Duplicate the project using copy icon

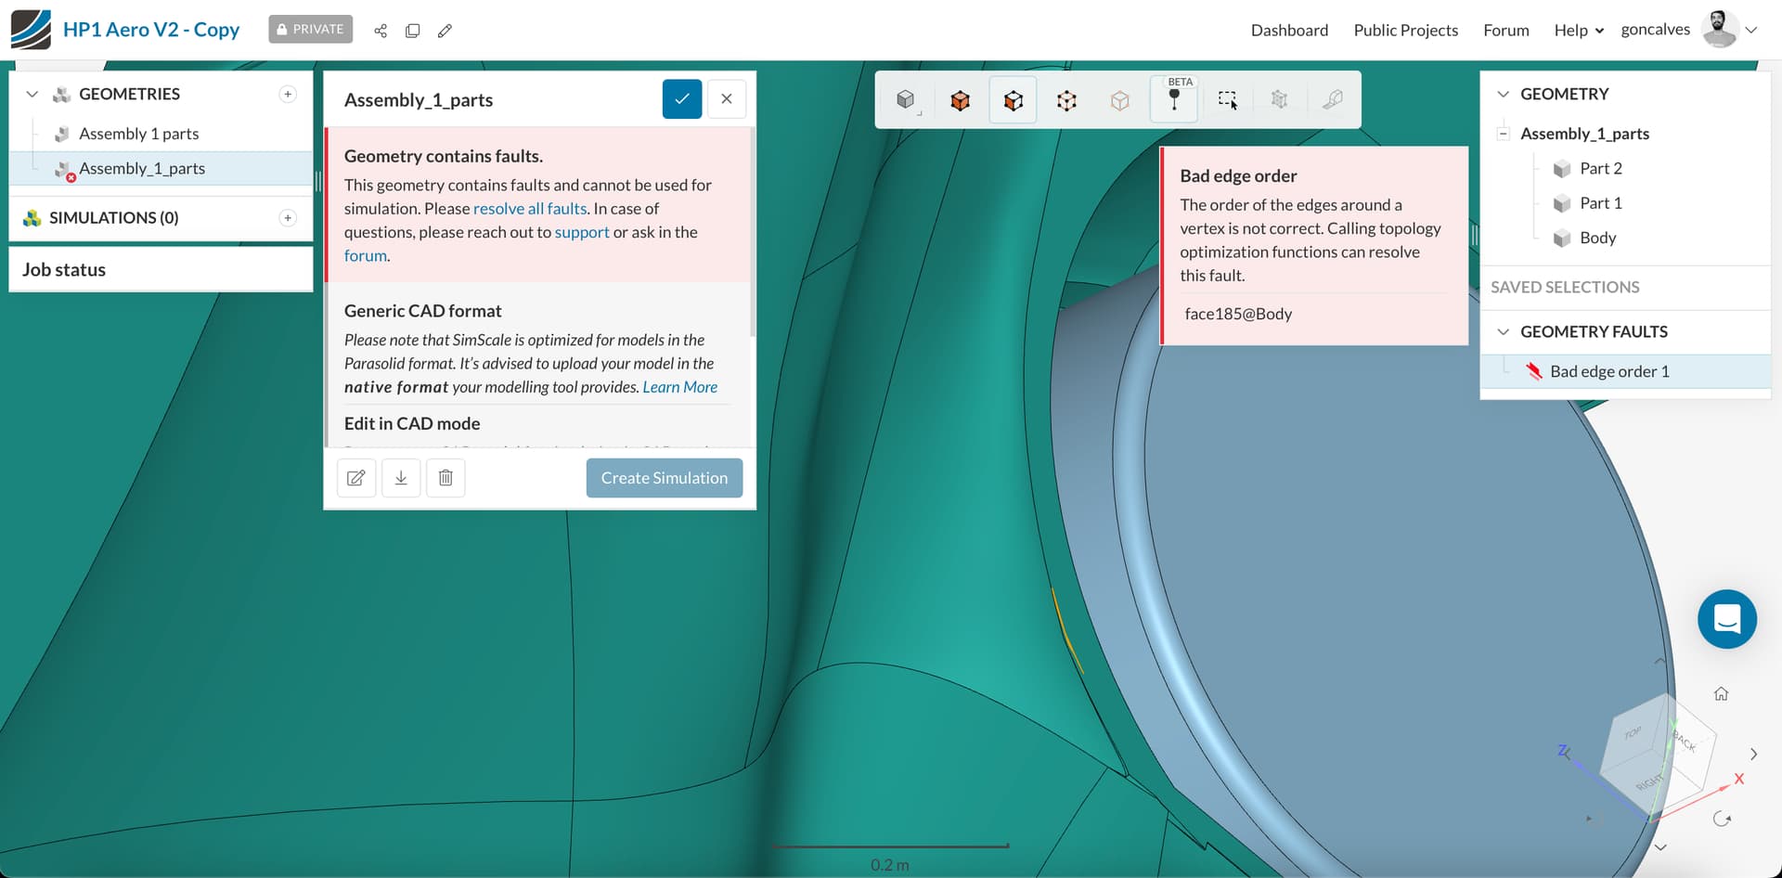413,31
